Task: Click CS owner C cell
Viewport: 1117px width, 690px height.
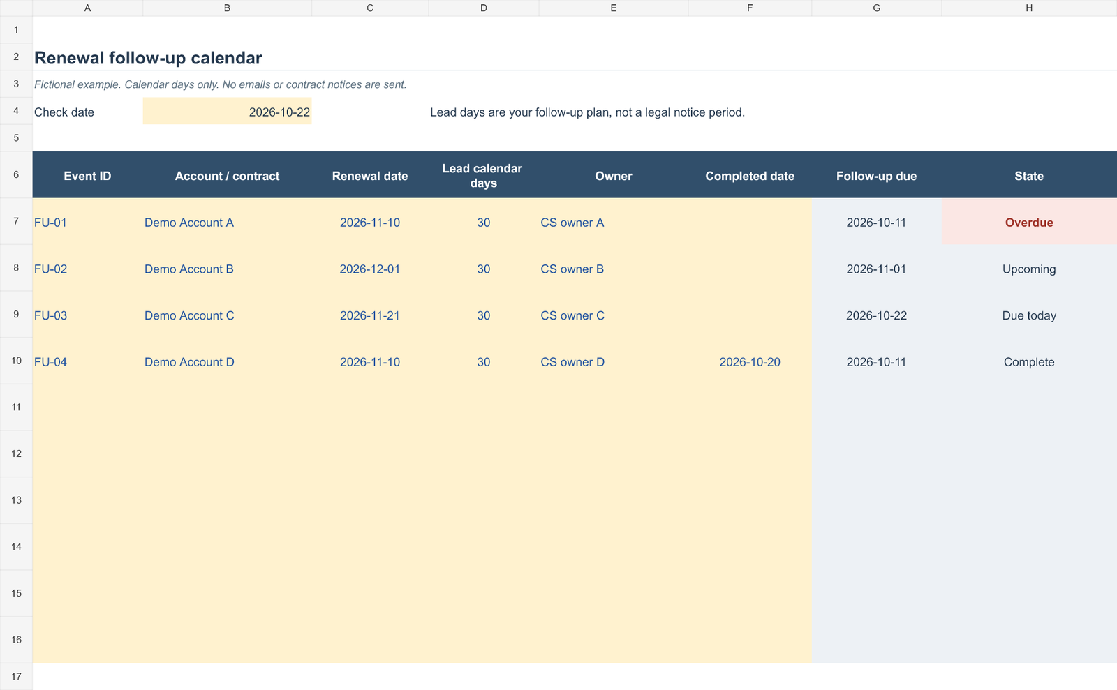Action: [x=613, y=315]
